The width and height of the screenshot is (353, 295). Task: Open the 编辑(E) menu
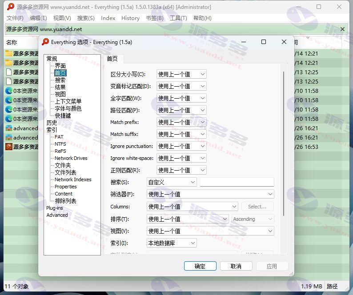click(38, 18)
